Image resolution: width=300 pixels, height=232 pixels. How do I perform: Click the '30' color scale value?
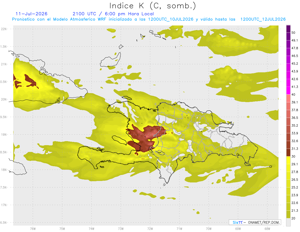[294, 156]
